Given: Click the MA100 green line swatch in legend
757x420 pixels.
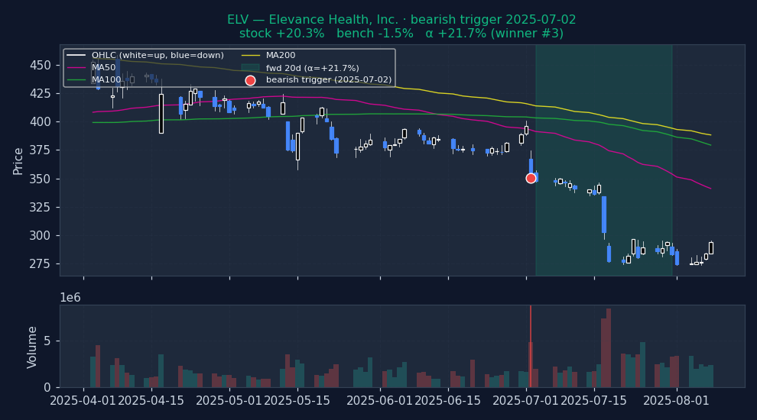Looking at the screenshot, I should point(76,80).
